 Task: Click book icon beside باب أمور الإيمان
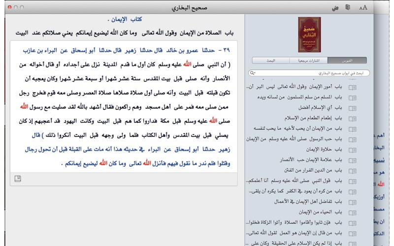352,88
